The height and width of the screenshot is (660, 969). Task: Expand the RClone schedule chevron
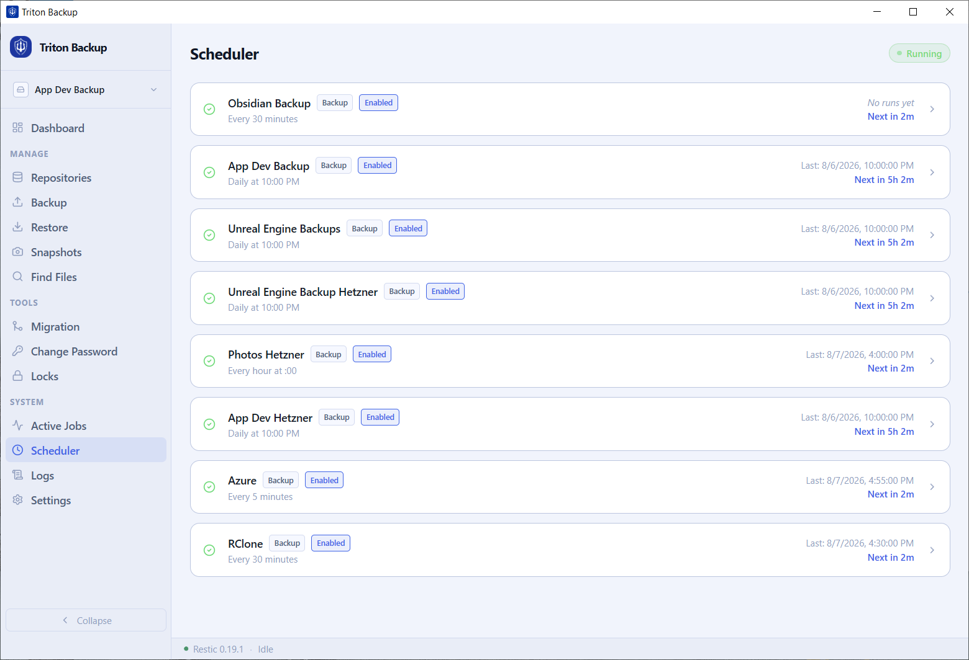click(x=932, y=550)
